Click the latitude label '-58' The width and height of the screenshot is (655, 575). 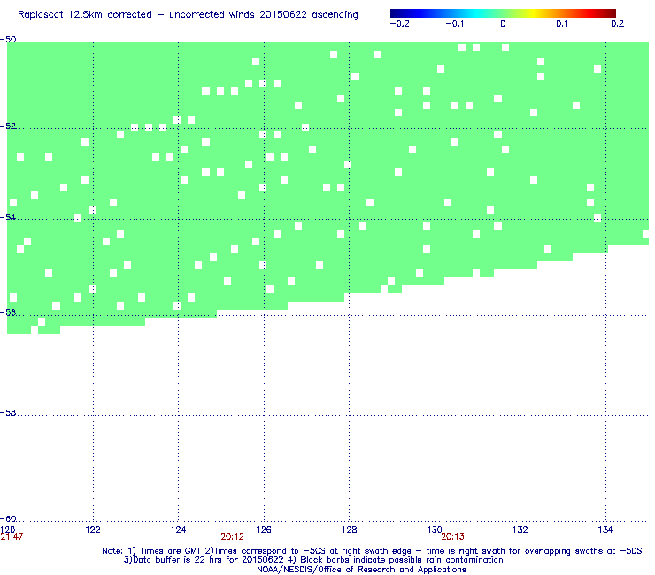(8, 412)
